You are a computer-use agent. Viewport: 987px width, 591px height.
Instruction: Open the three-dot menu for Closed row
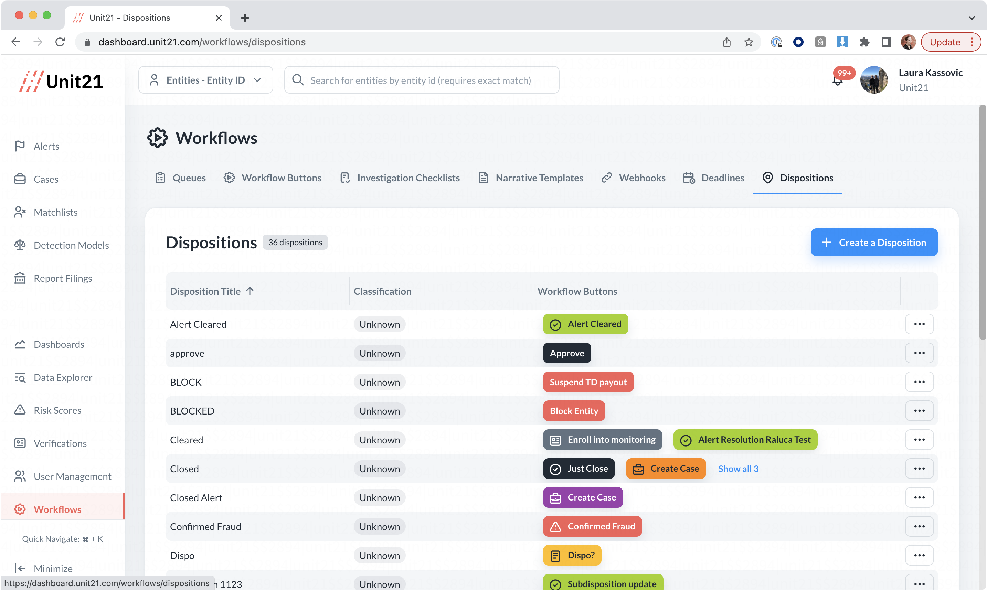(919, 469)
